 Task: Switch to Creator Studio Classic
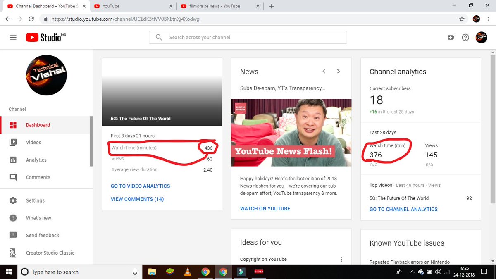(x=45, y=253)
